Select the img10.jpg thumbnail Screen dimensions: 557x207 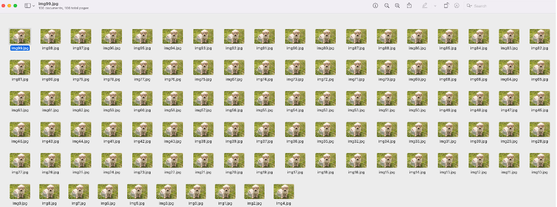[x=539, y=160]
